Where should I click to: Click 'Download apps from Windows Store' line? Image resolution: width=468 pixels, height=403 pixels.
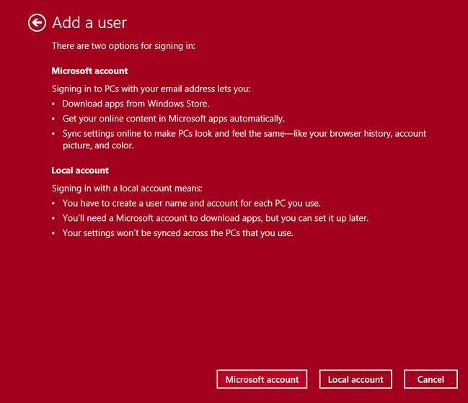click(x=136, y=104)
